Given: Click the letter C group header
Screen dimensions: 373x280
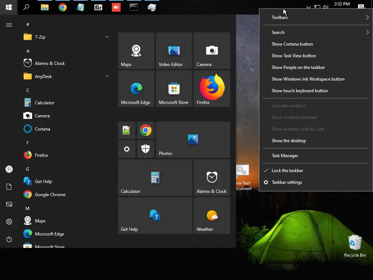Looking at the screenshot, I should [28, 90].
